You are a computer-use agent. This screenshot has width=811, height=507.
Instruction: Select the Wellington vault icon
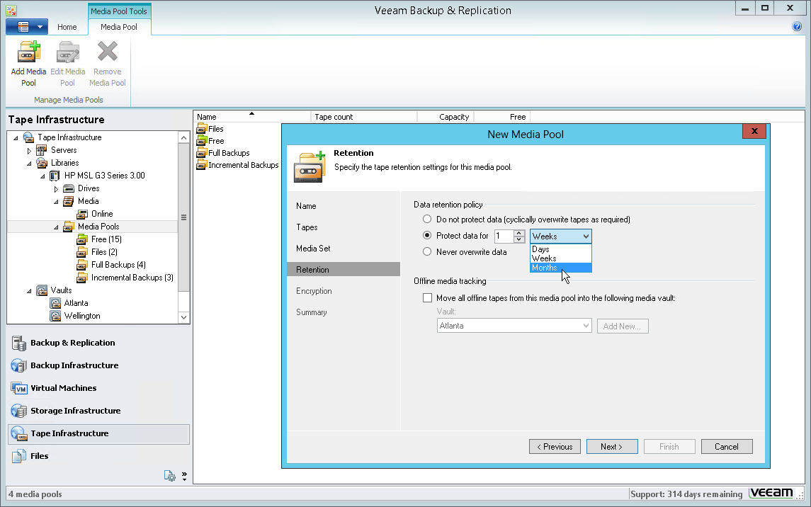click(55, 317)
